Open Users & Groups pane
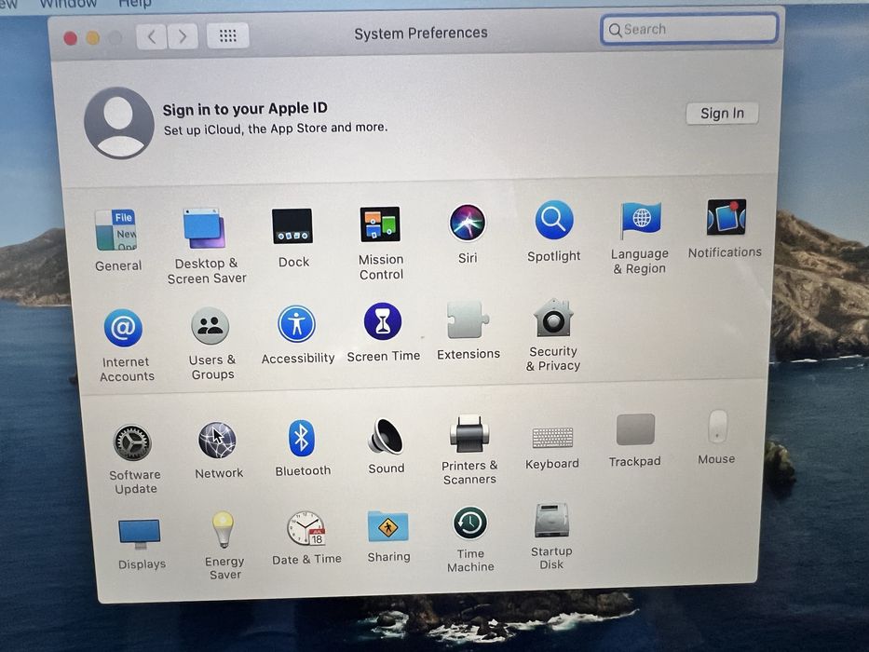This screenshot has height=652, width=869. 211,343
